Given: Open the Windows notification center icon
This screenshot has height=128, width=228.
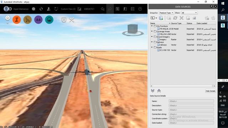Looking at the screenshot, I should (223, 123).
